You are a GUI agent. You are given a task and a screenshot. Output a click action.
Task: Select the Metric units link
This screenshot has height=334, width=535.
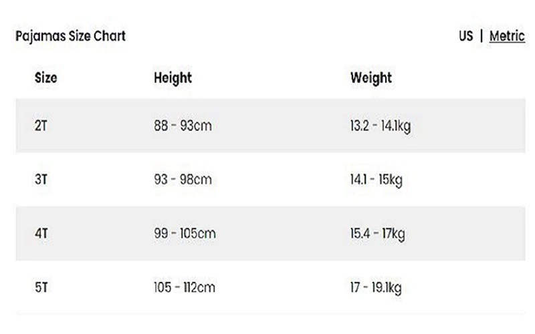507,36
